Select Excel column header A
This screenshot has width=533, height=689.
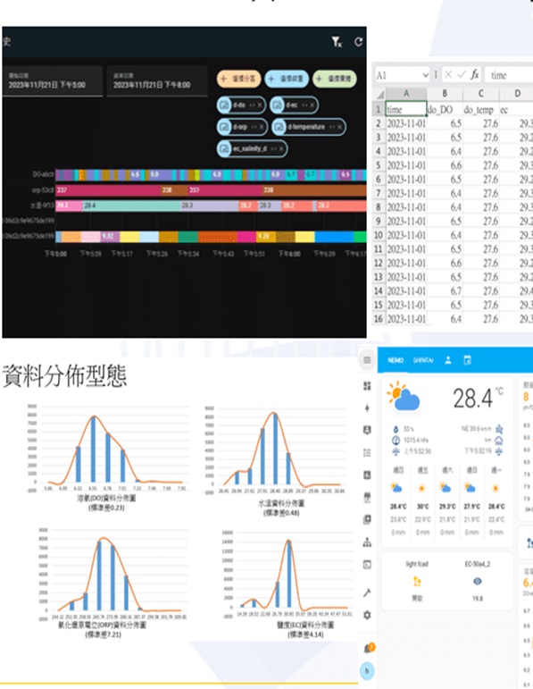pos(406,94)
